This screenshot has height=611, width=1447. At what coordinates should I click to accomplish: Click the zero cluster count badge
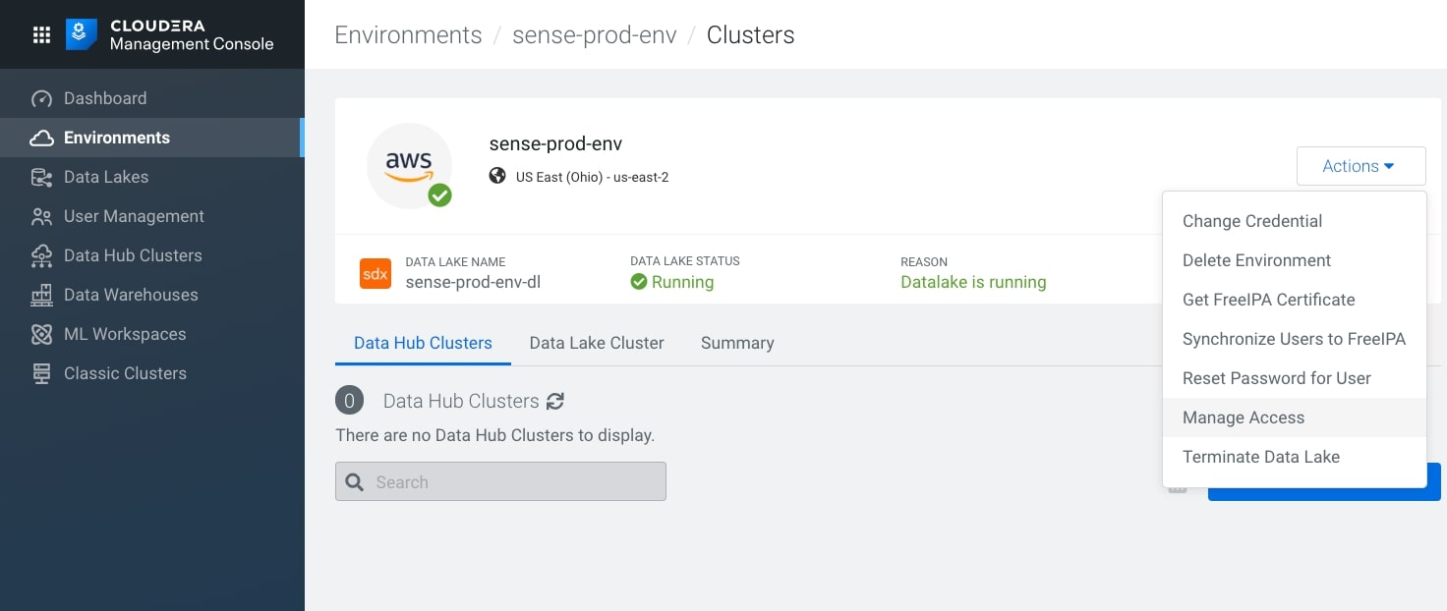[x=349, y=401]
